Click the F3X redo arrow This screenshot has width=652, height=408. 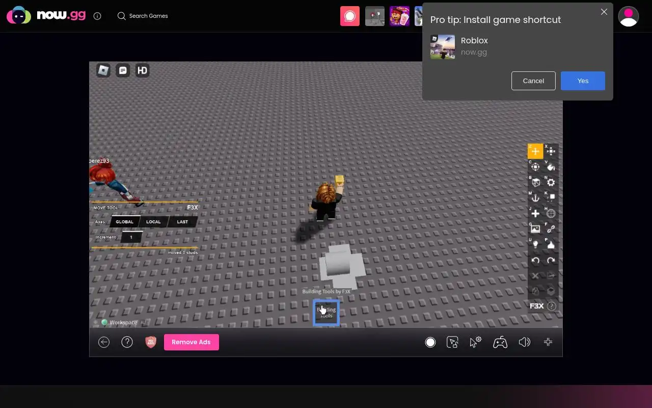[551, 261]
